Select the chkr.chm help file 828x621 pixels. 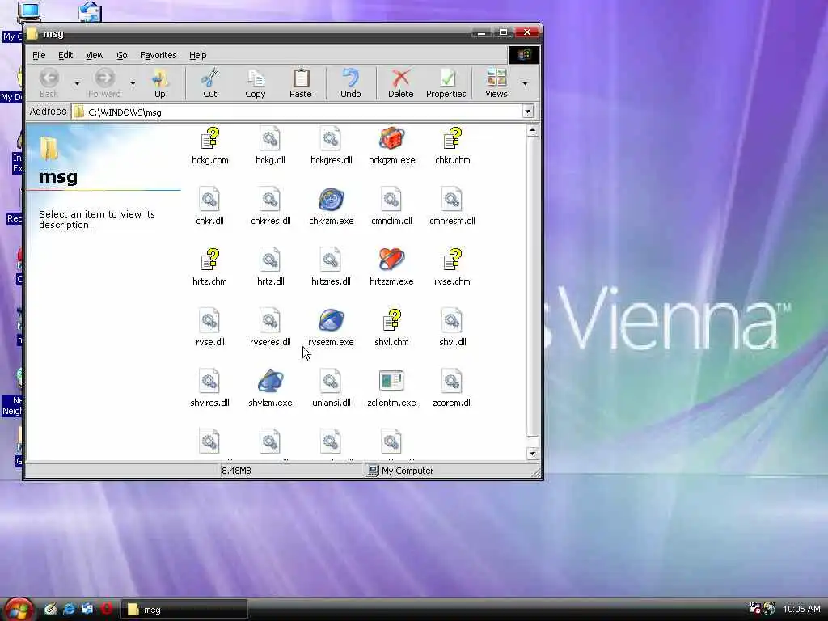coord(453,146)
